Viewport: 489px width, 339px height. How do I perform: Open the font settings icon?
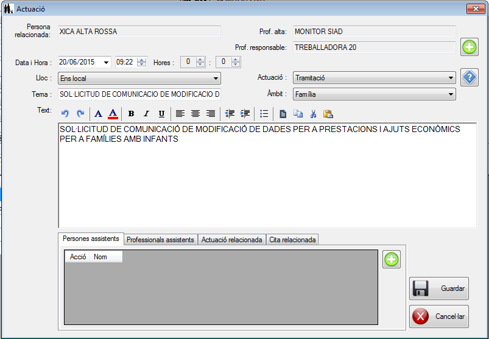pos(99,113)
